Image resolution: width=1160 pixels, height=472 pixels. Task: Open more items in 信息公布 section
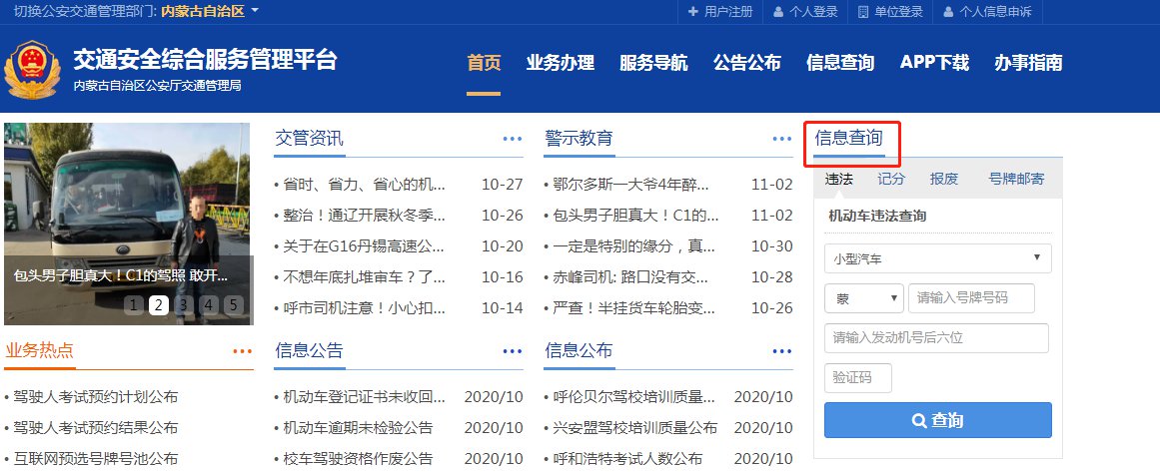(782, 351)
